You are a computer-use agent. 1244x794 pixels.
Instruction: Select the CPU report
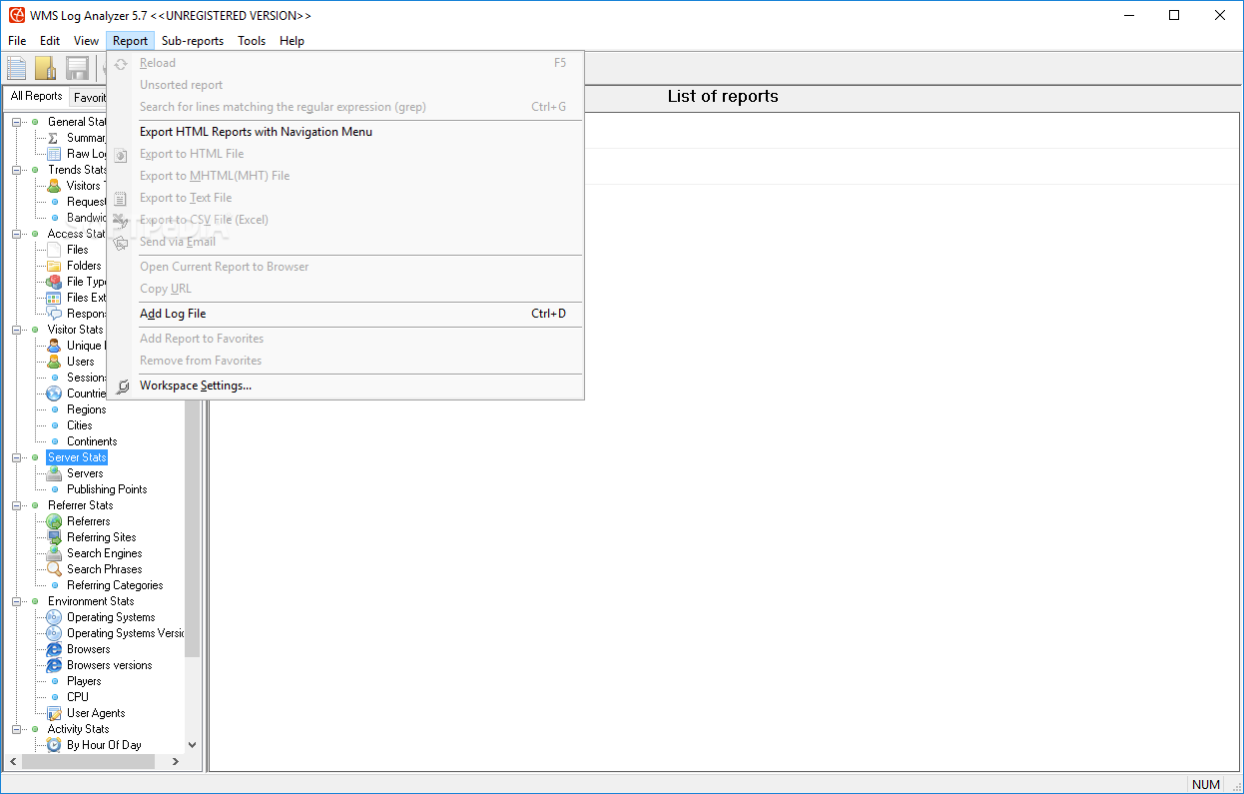coord(78,697)
